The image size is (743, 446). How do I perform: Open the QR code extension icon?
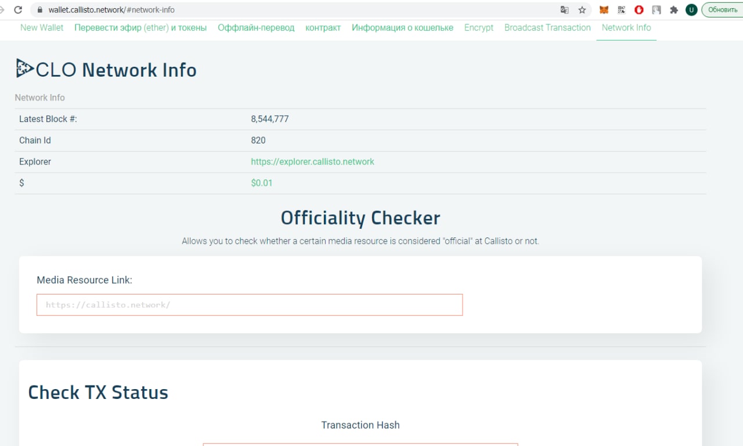click(621, 10)
